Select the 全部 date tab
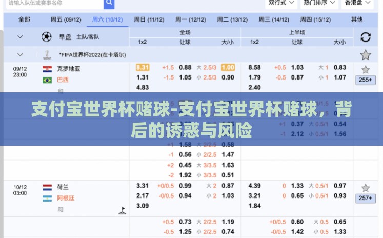The image size is (383, 238). (x=24, y=19)
